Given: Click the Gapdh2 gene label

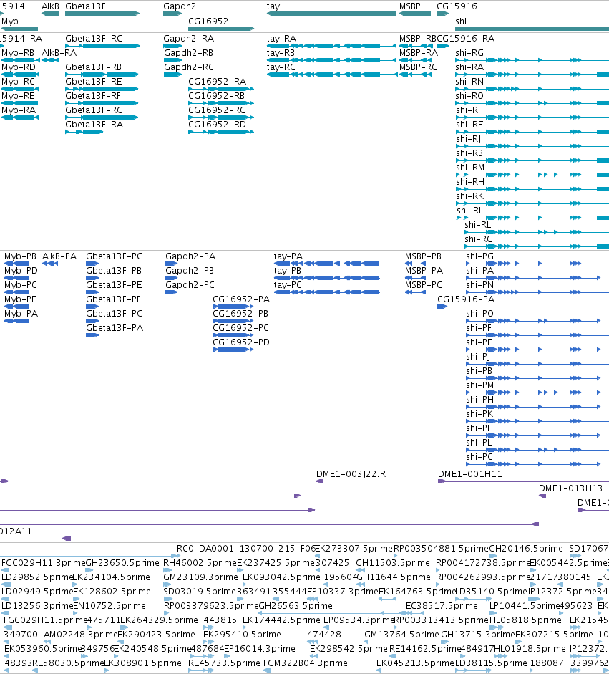Looking at the screenshot, I should point(180,6).
